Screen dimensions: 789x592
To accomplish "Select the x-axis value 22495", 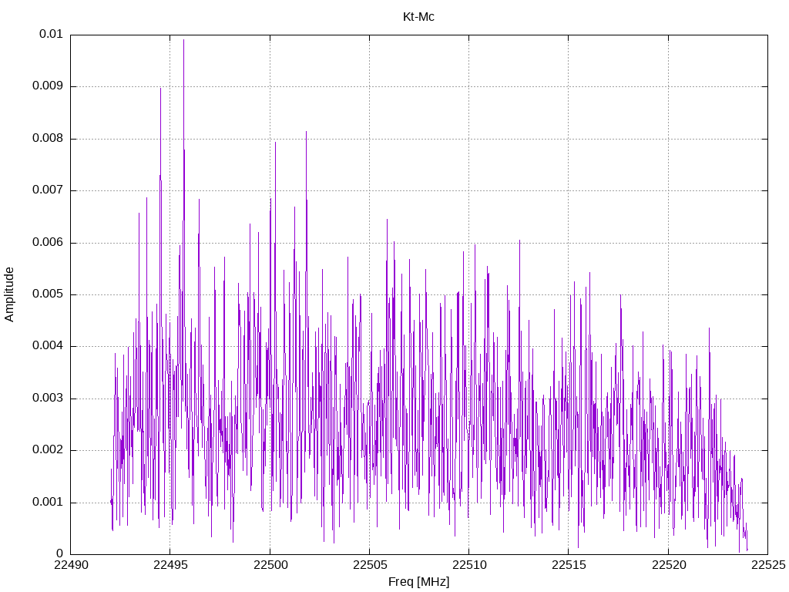I will pyautogui.click(x=170, y=565).
